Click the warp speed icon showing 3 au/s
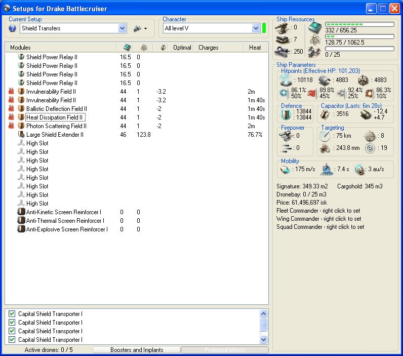 [359, 169]
